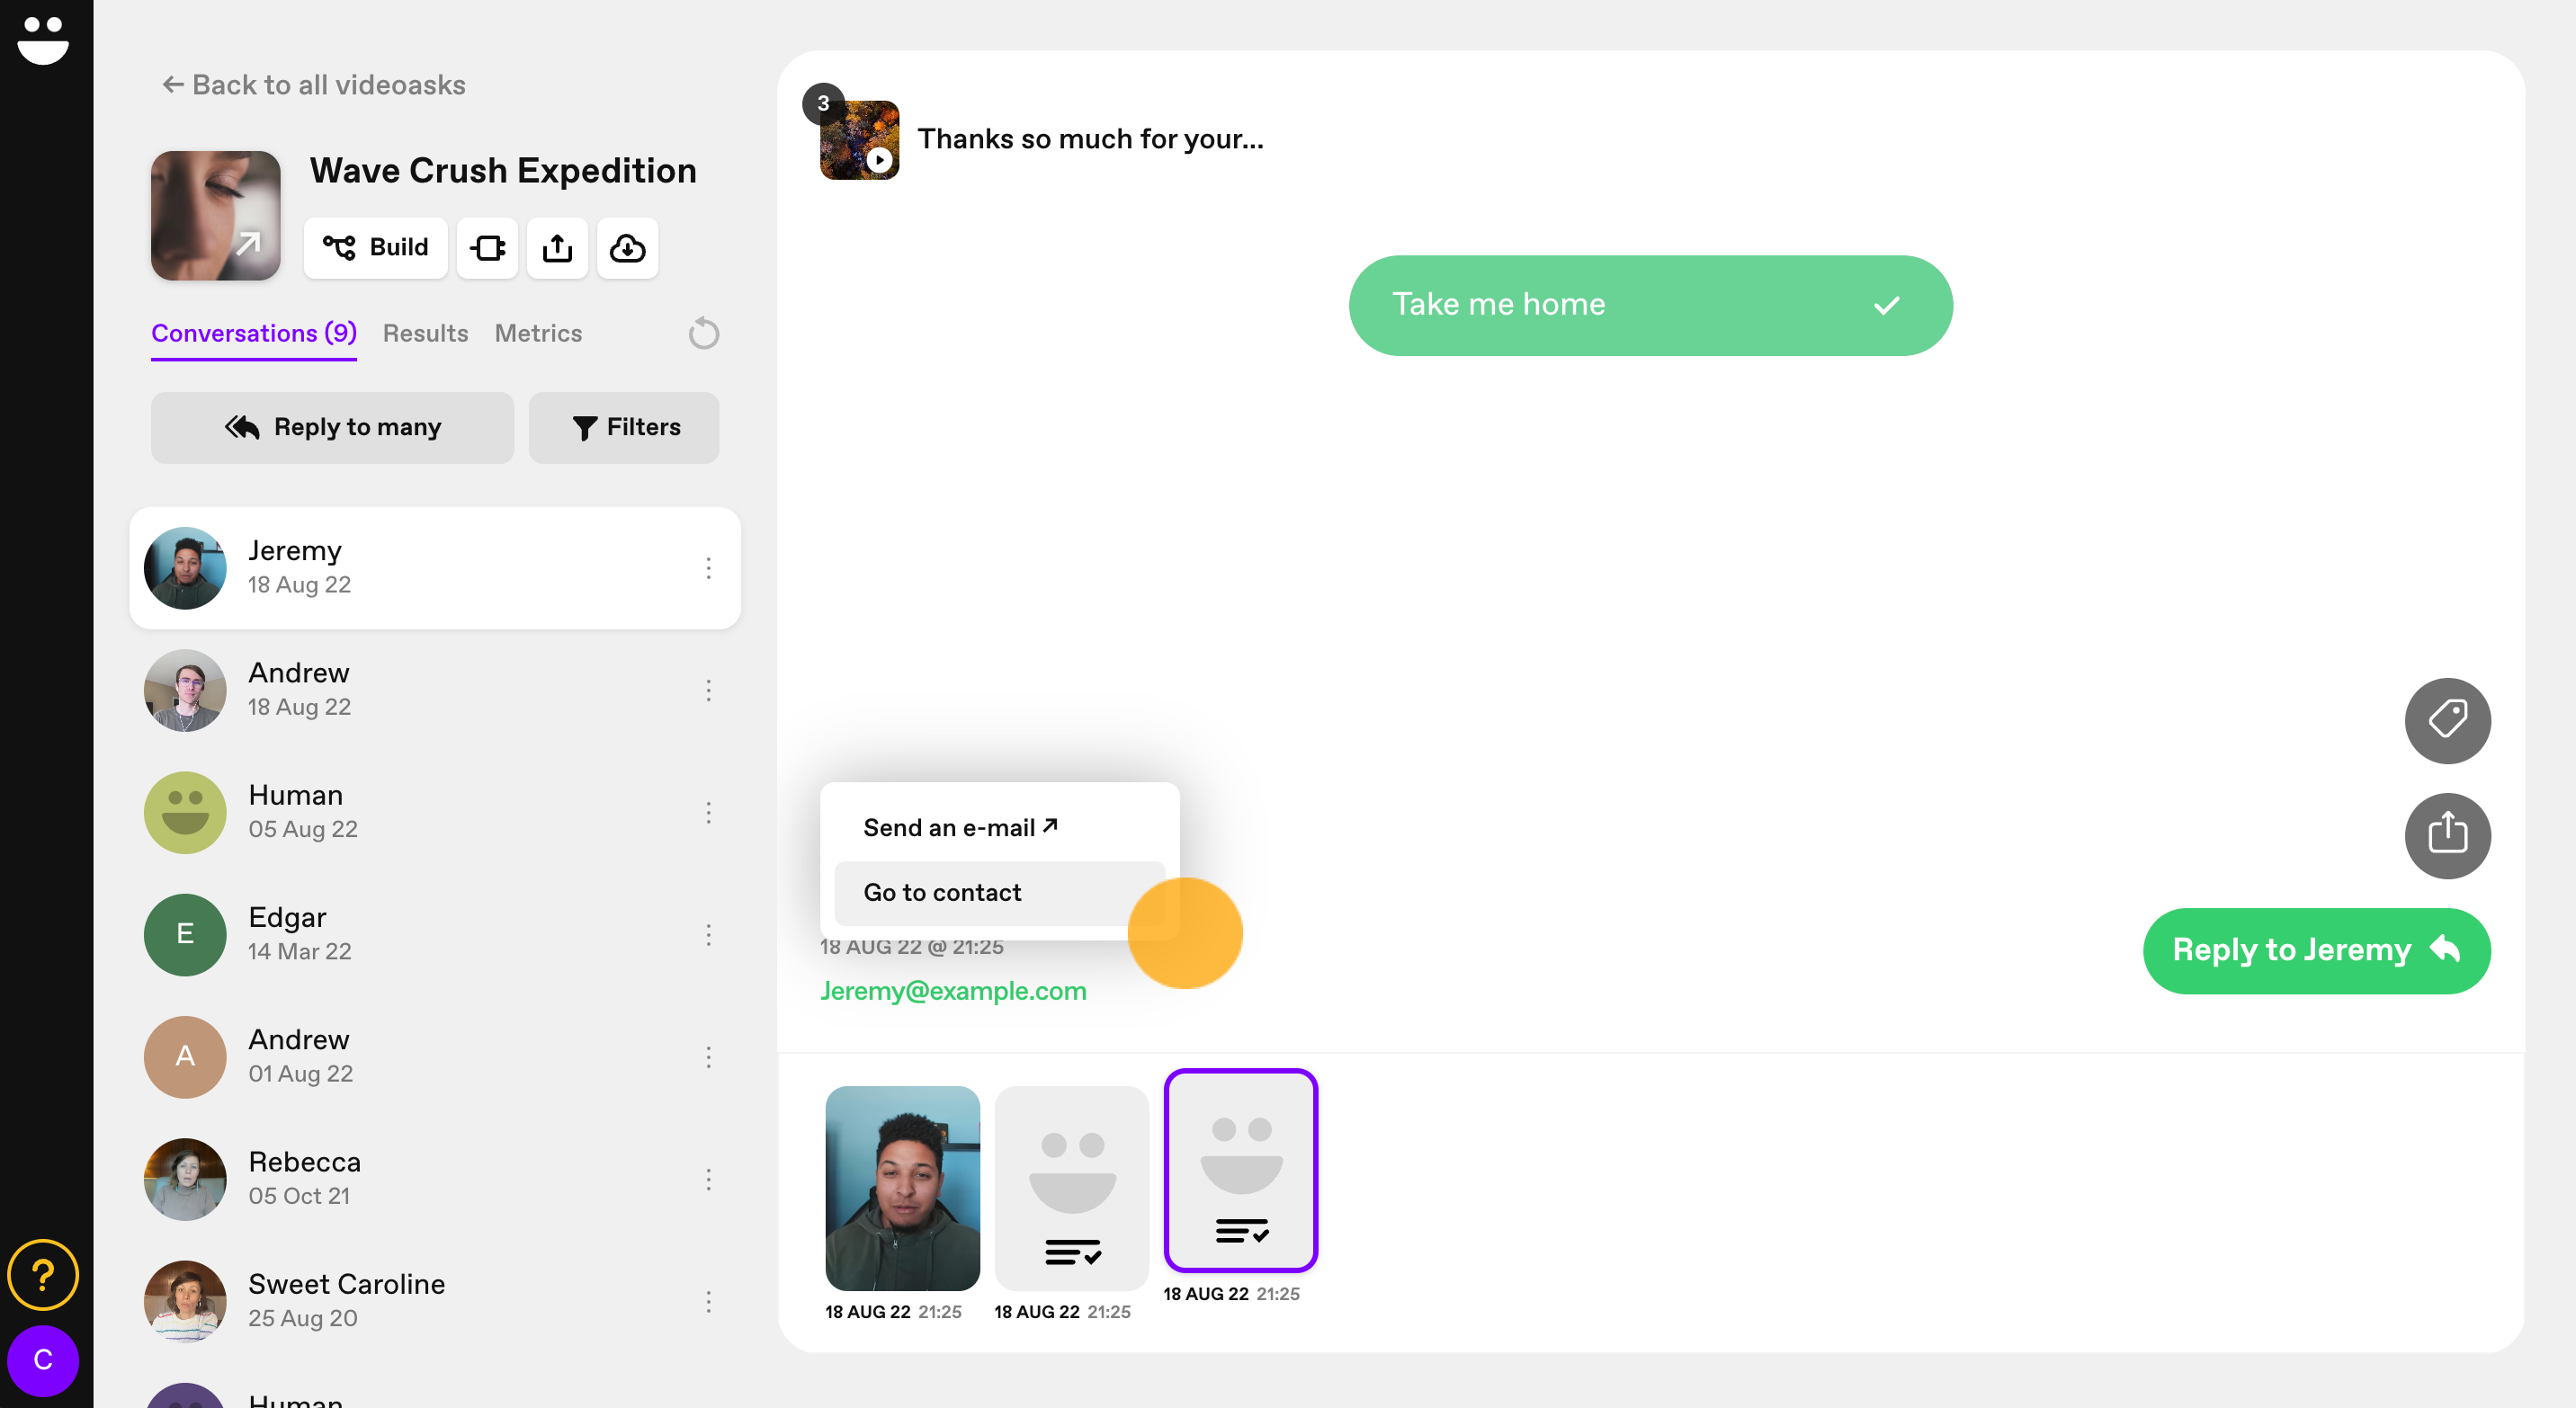The height and width of the screenshot is (1408, 2576).
Task: Open the Build editor
Action: pyautogui.click(x=375, y=247)
